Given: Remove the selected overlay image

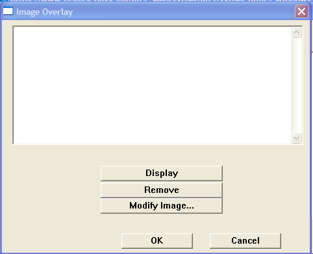Looking at the screenshot, I should click(162, 190).
